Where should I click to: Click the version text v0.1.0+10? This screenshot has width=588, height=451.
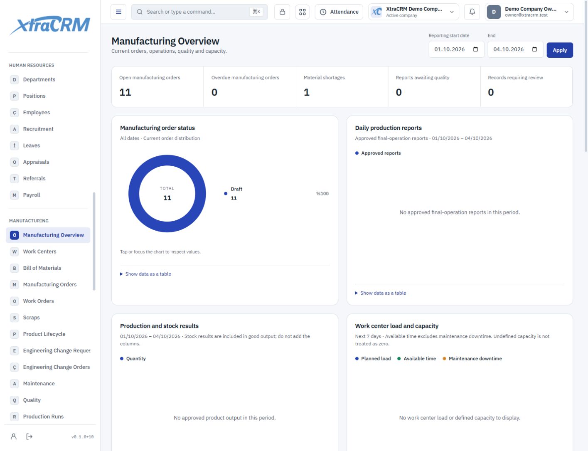82,437
